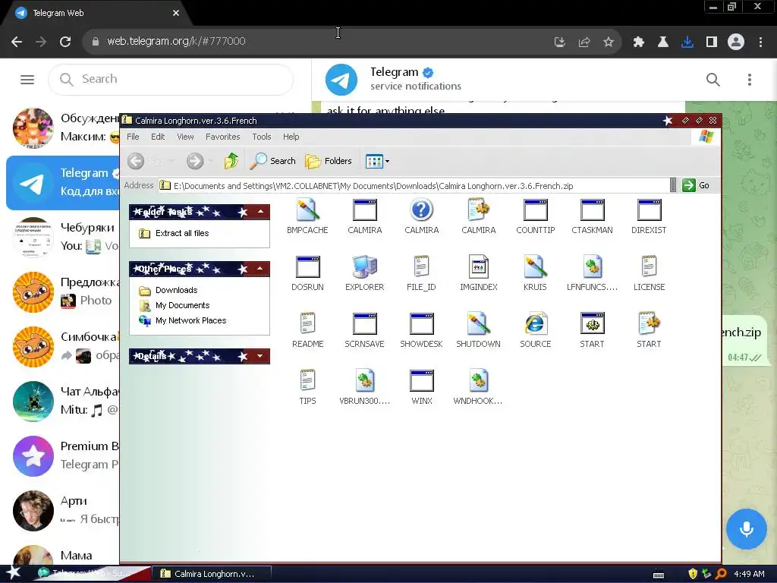Screen dimensions: 777x583
Task: Select the VBRUN300 library file
Action: click(x=364, y=381)
